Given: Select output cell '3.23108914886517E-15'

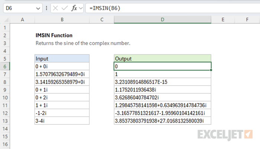Looking at the screenshot, I should point(163,82).
